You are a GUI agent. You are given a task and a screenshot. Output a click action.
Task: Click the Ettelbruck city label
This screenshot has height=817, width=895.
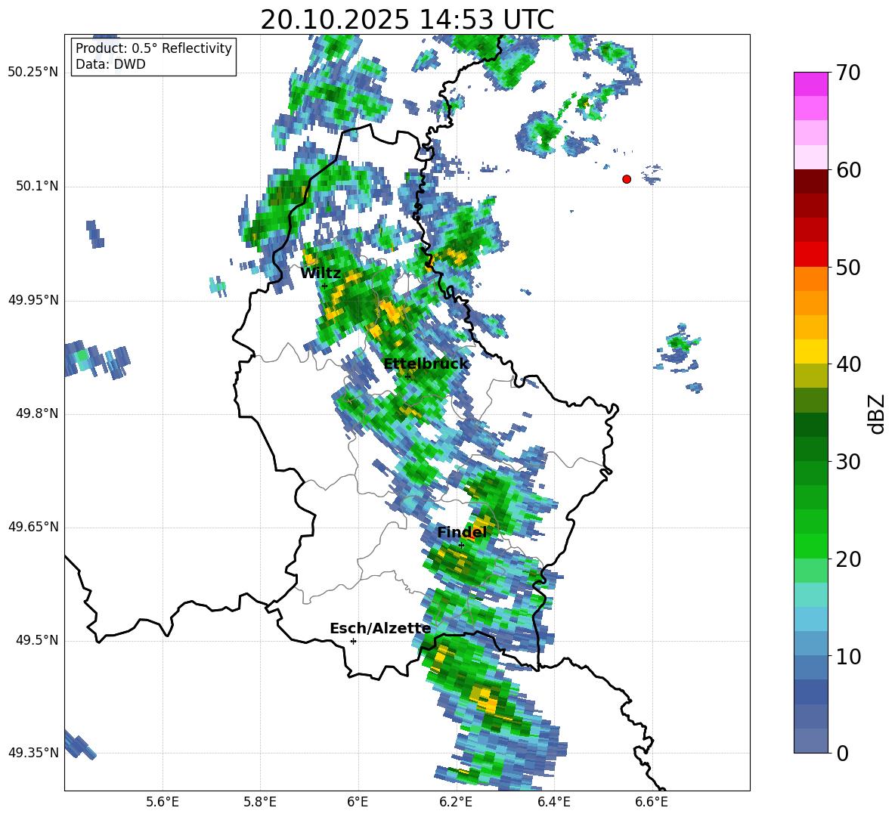[426, 364]
